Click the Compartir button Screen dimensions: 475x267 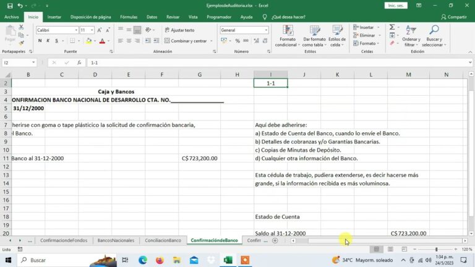click(454, 17)
